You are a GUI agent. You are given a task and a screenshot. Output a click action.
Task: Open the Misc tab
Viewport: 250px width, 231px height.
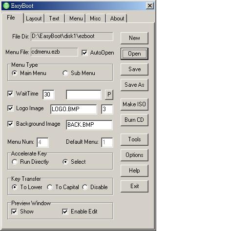click(95, 19)
